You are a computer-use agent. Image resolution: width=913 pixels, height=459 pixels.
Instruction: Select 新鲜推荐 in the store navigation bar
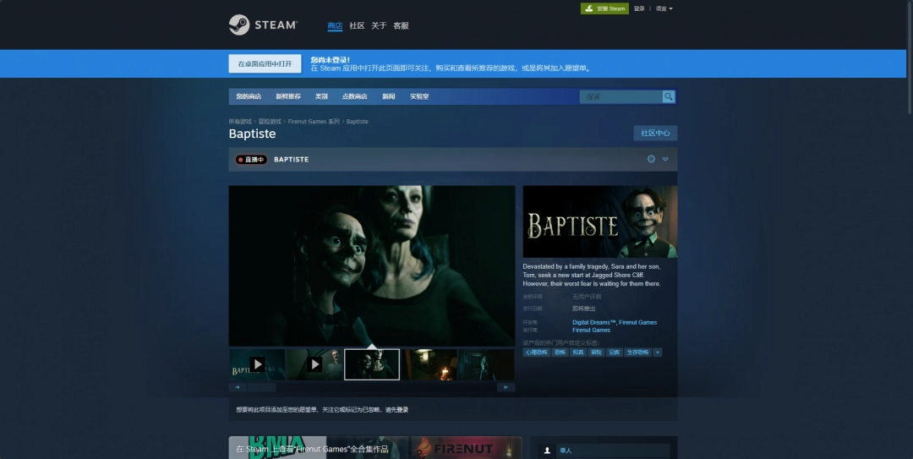(x=287, y=96)
